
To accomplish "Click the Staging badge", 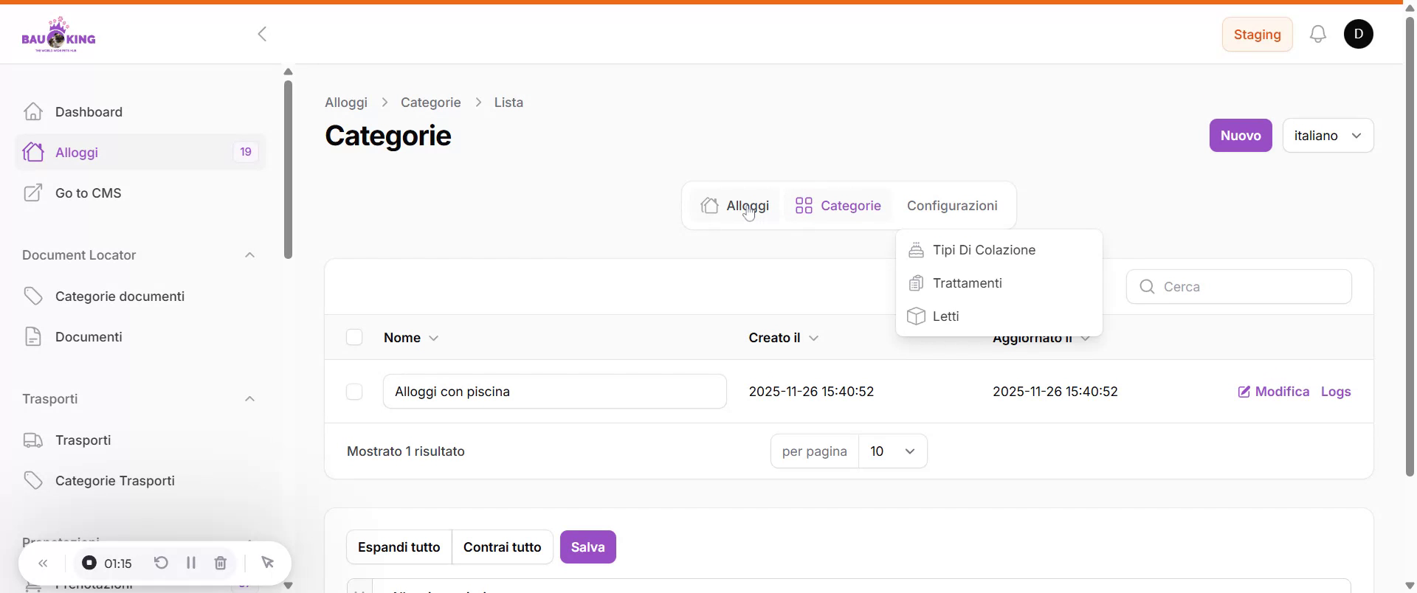I will (x=1257, y=35).
